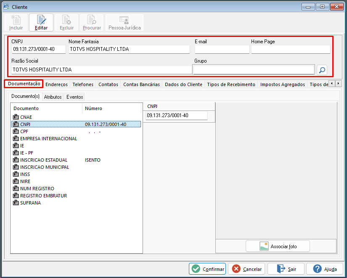Click the top CNPJ input field
This screenshot has height=278, width=347.
pyautogui.click(x=39, y=49)
